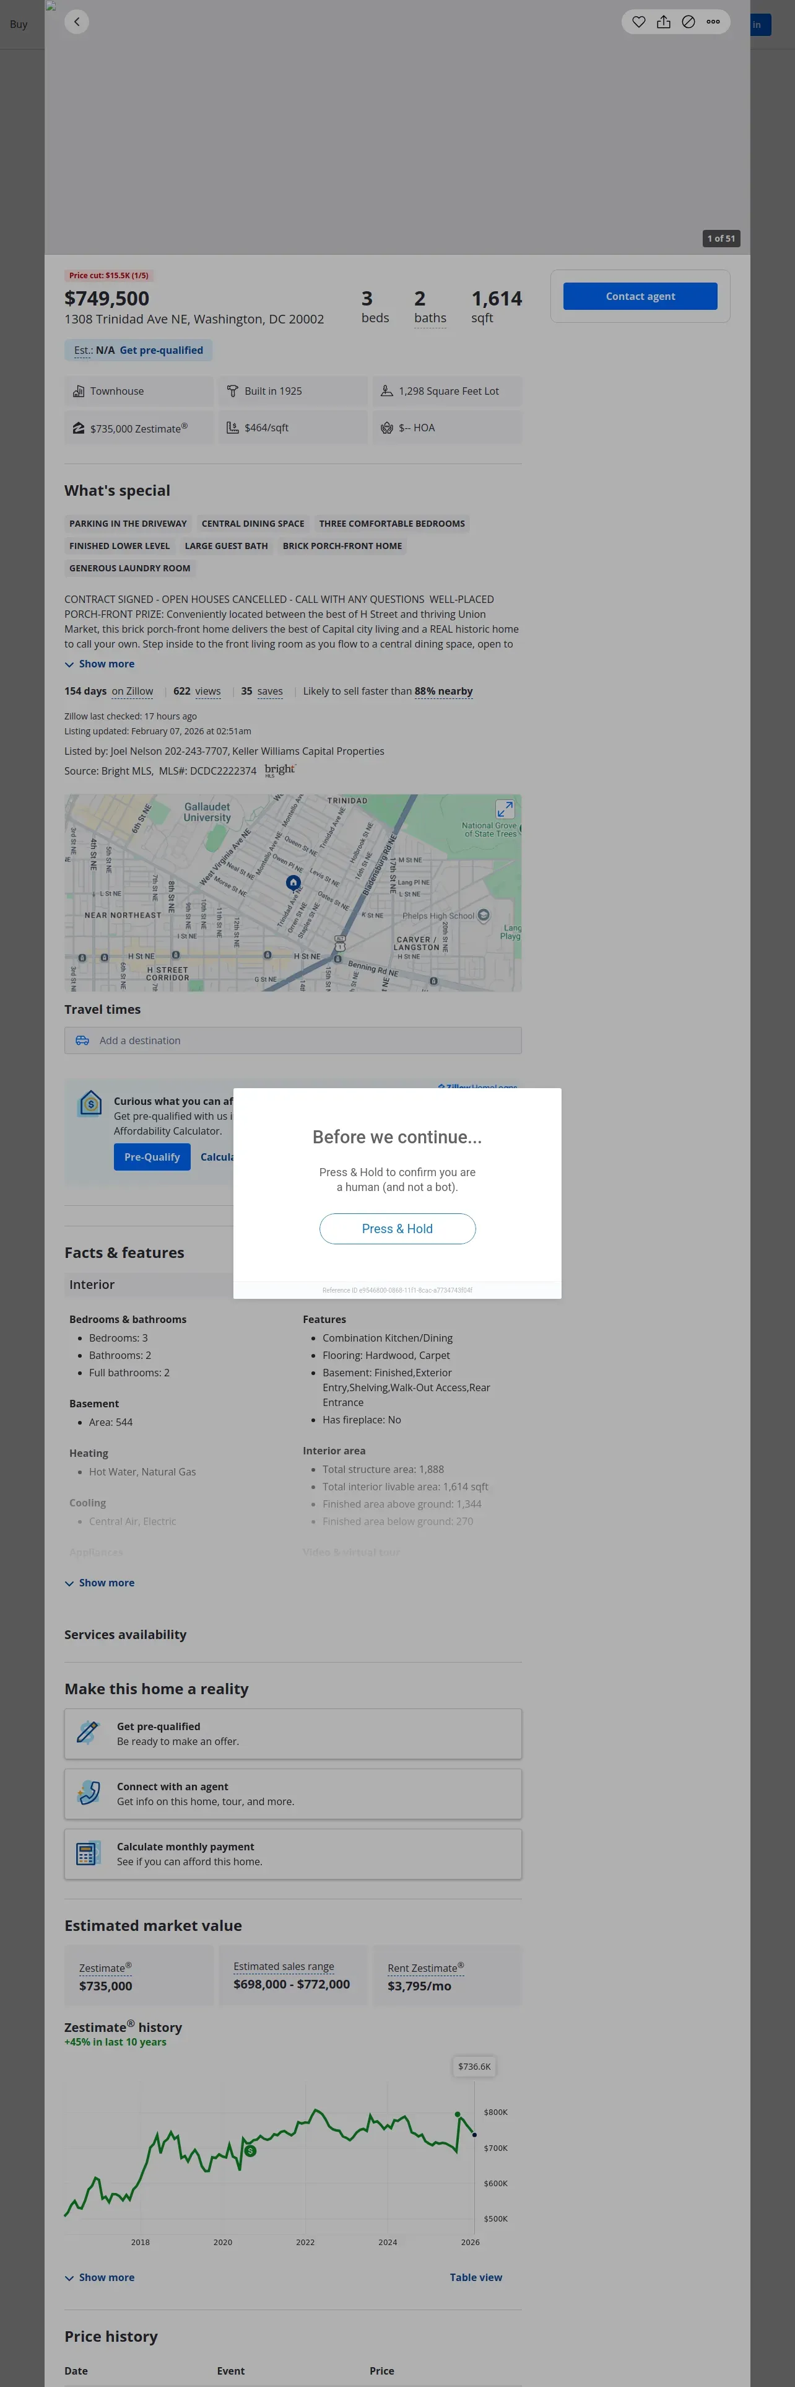Click the home pin on the map
This screenshot has width=795, height=2387.
[293, 882]
